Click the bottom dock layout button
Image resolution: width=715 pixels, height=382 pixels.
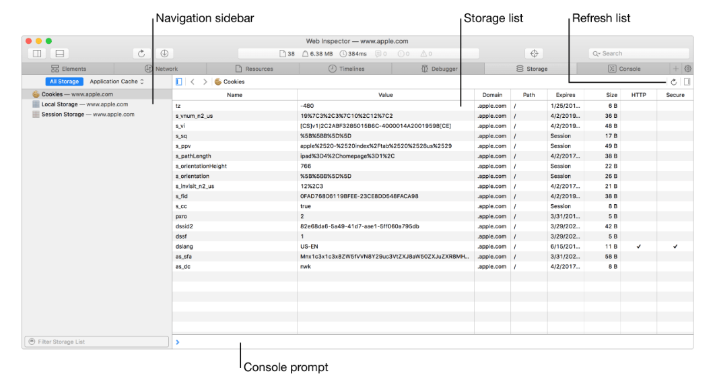pyautogui.click(x=60, y=53)
